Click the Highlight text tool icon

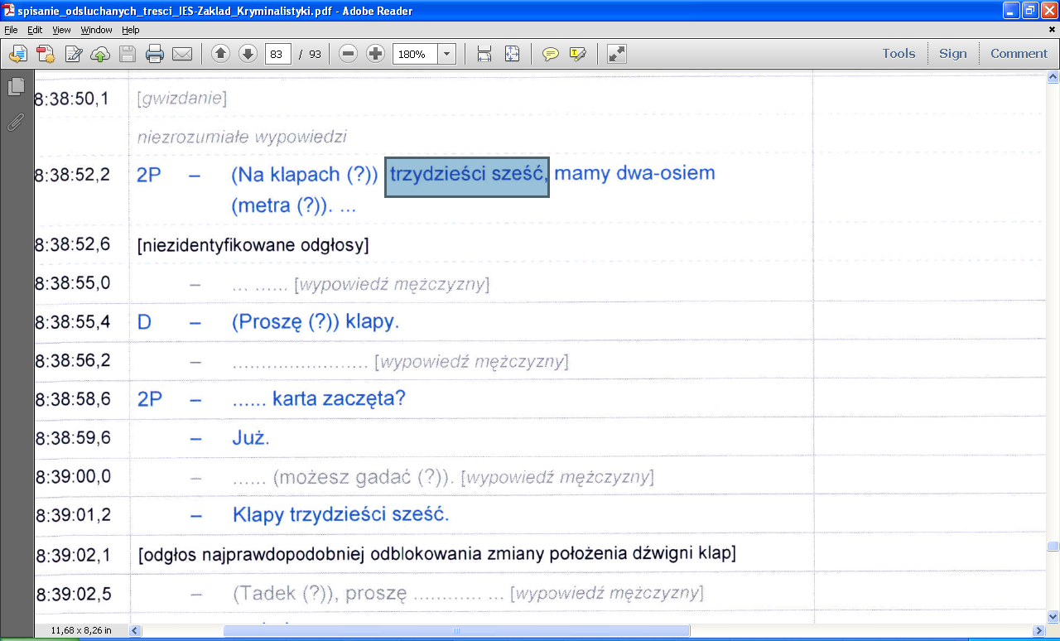pos(577,54)
